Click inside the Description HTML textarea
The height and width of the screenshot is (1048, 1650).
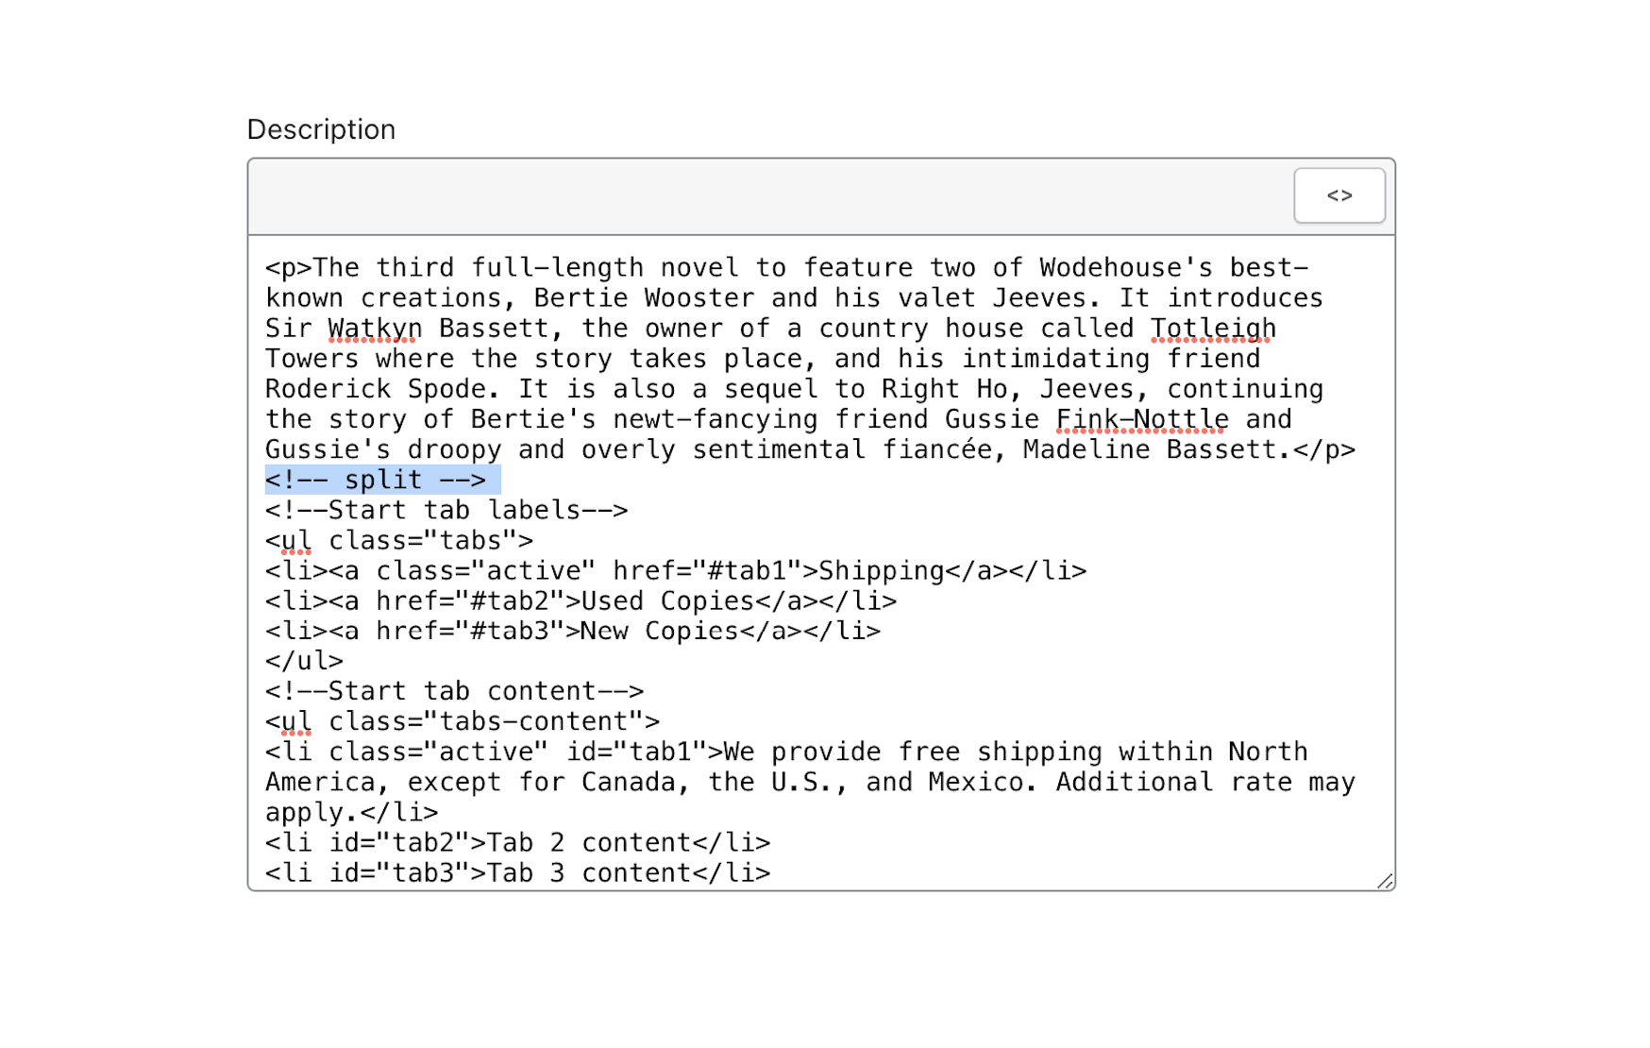pos(821,563)
